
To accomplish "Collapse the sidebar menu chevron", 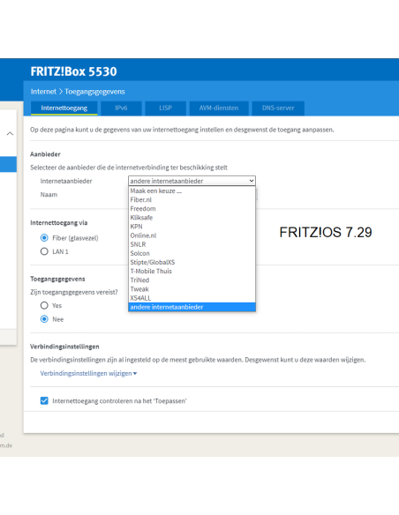I will [x=10, y=133].
